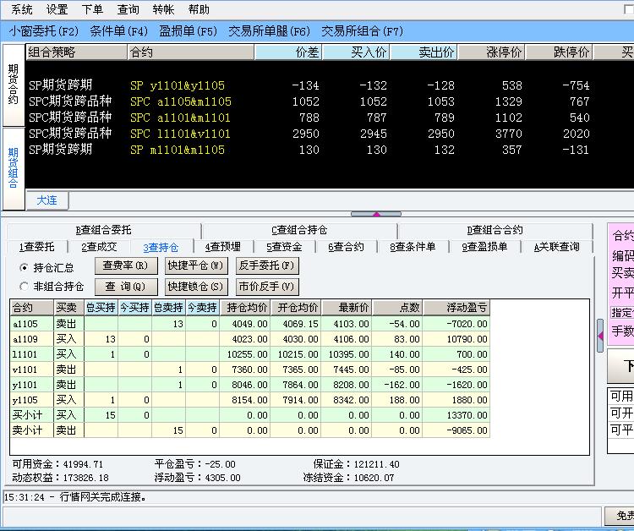Switch to the 期货组合 vertical tab
The height and width of the screenshot is (531, 634).
pos(14,167)
